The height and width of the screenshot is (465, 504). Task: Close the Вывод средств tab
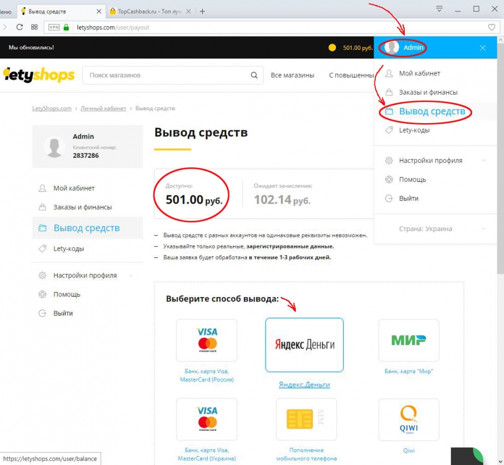99,12
